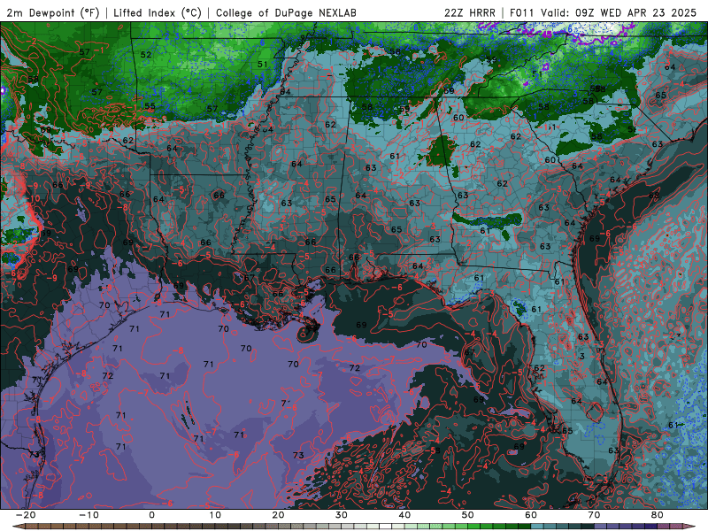Viewport: 708px width, 531px height.
Task: Click the magenta '45' contour label
Action: pos(547,35)
